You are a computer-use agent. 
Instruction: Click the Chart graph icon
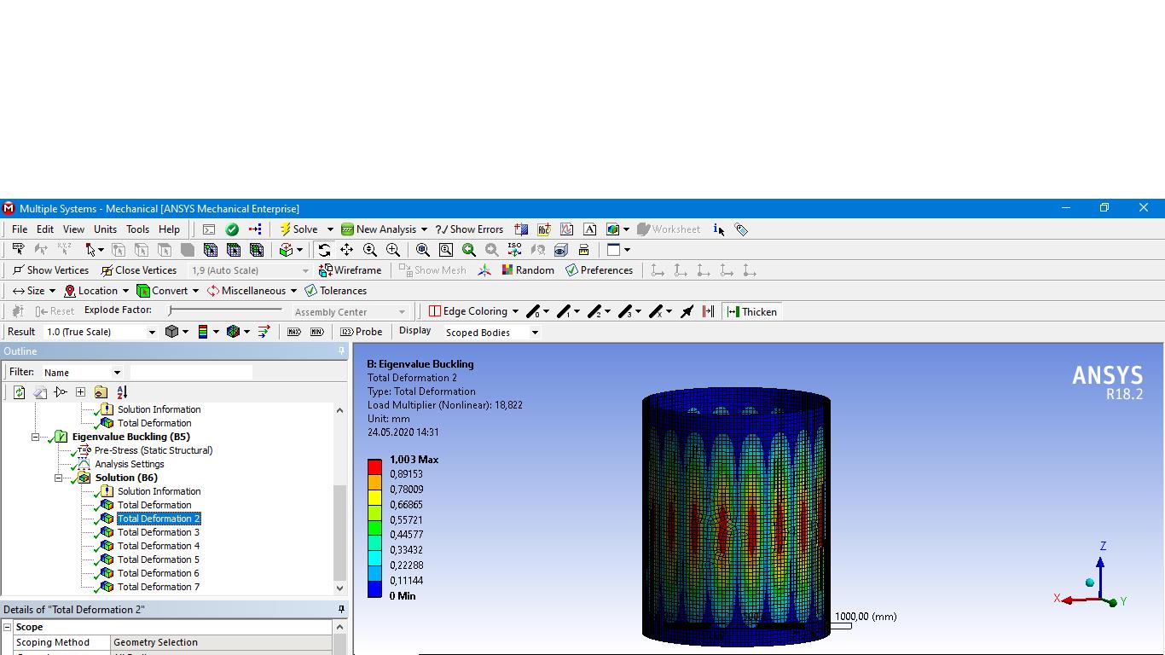pos(566,229)
